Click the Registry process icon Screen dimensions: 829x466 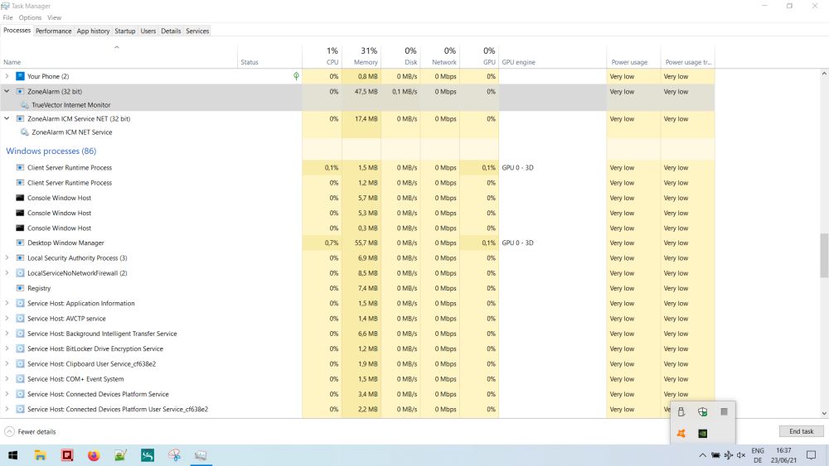coord(20,288)
